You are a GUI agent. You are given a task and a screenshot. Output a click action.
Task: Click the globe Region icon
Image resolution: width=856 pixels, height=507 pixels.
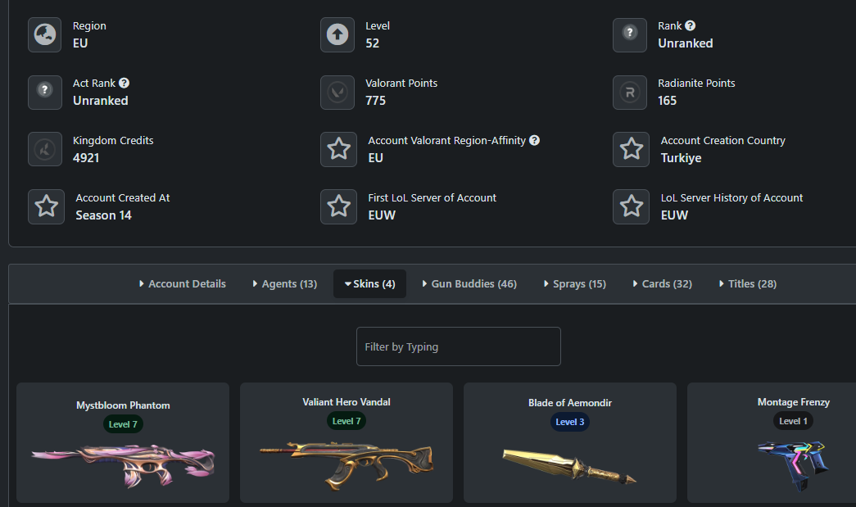45,35
